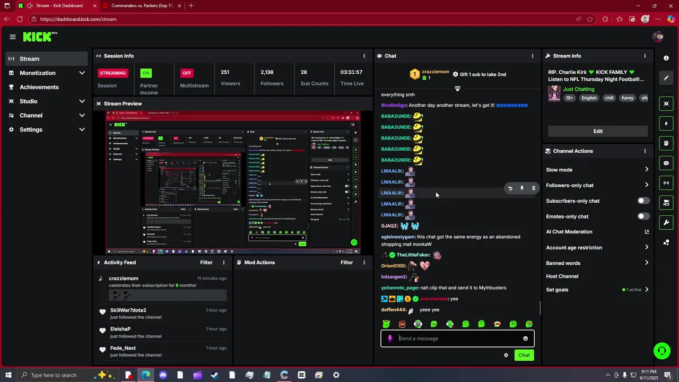Click the Just Chatting category link
Screen dimensions: 679x382
click(x=579, y=89)
